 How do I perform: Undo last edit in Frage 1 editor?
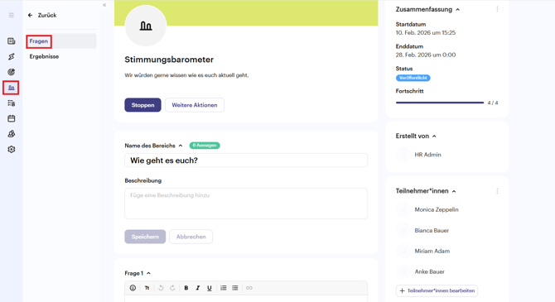[161, 288]
